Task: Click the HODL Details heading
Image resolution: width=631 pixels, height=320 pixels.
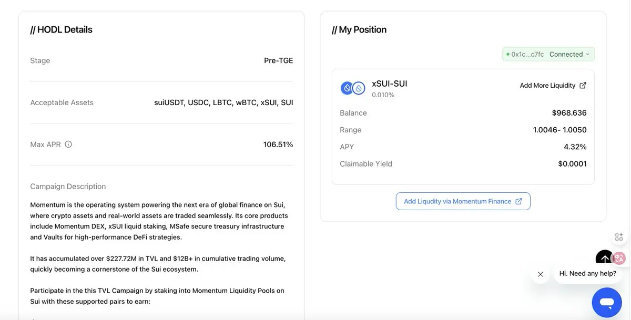Action: 62,30
